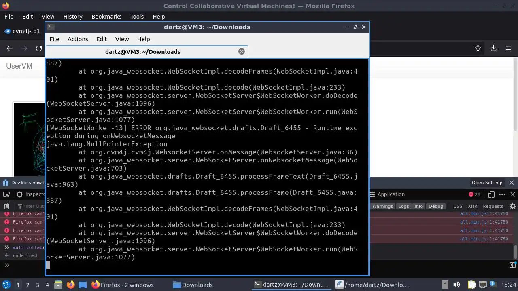The height and width of the screenshot is (291, 518).
Task: Click the undefined console result line
Action: click(x=25, y=255)
